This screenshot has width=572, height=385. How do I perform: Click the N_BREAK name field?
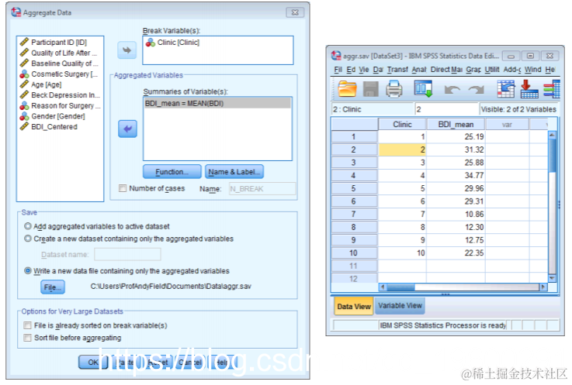click(x=262, y=189)
